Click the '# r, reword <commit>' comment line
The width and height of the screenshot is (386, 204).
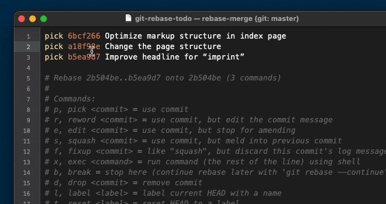pos(189,120)
